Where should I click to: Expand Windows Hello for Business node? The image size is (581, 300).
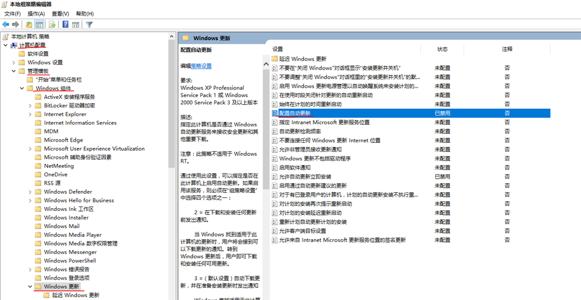30,200
